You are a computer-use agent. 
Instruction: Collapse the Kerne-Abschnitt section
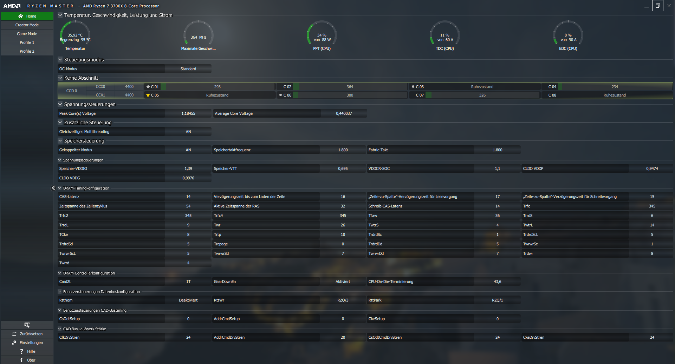click(x=60, y=78)
